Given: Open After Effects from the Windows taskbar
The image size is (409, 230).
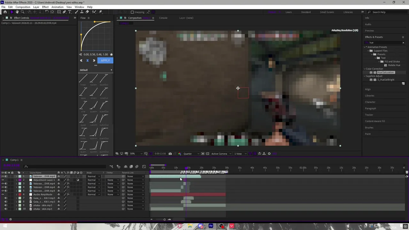Looking at the screenshot, I should pyautogui.click(x=211, y=226).
